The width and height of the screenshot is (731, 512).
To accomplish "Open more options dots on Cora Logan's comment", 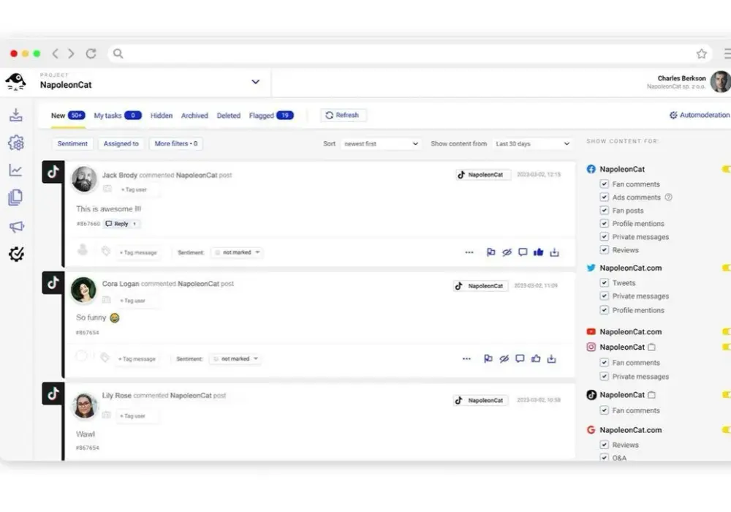I will pyautogui.click(x=466, y=358).
